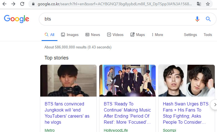Click the Hash Swan story thumbnail
The image size is (217, 132).
186,81
